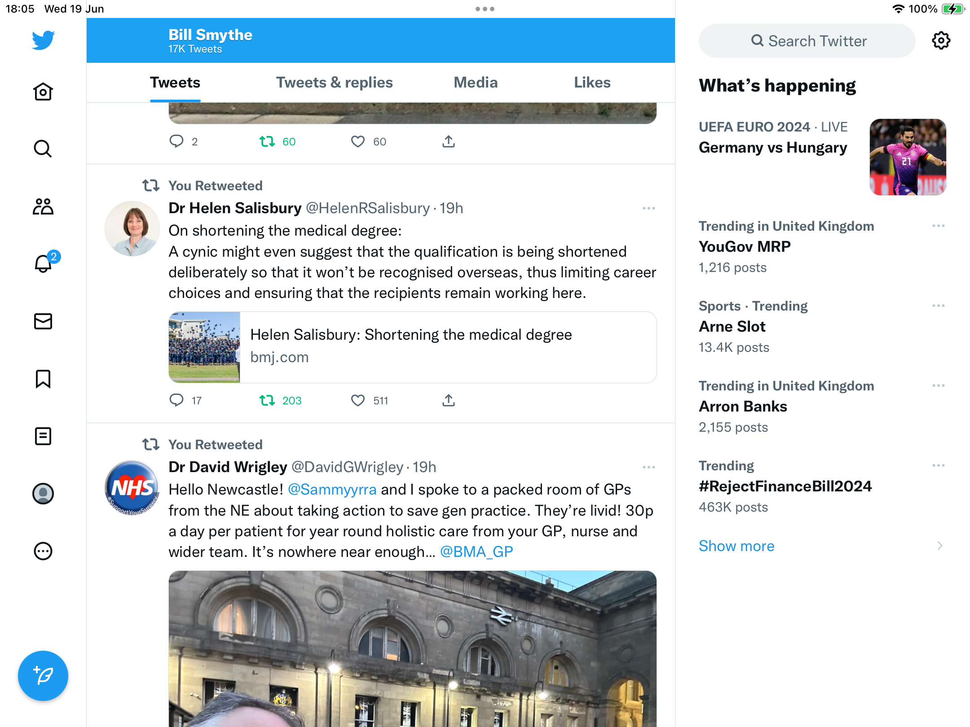Tap the 18:05 clock in status bar
This screenshot has width=970, height=727.
pos(20,9)
